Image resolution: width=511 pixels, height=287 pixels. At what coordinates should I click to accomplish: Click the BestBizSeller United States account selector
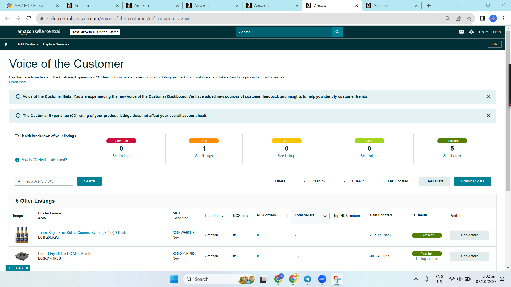[95, 32]
